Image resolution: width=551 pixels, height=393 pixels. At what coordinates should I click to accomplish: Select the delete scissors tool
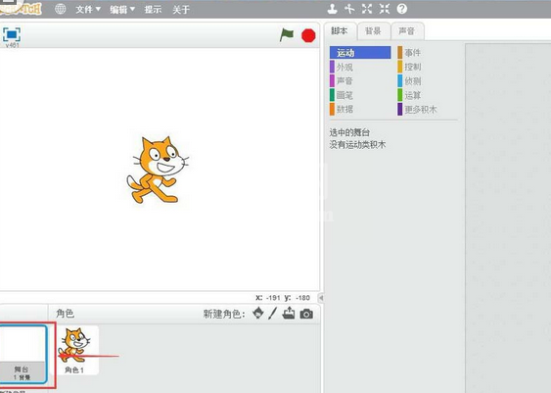click(349, 9)
